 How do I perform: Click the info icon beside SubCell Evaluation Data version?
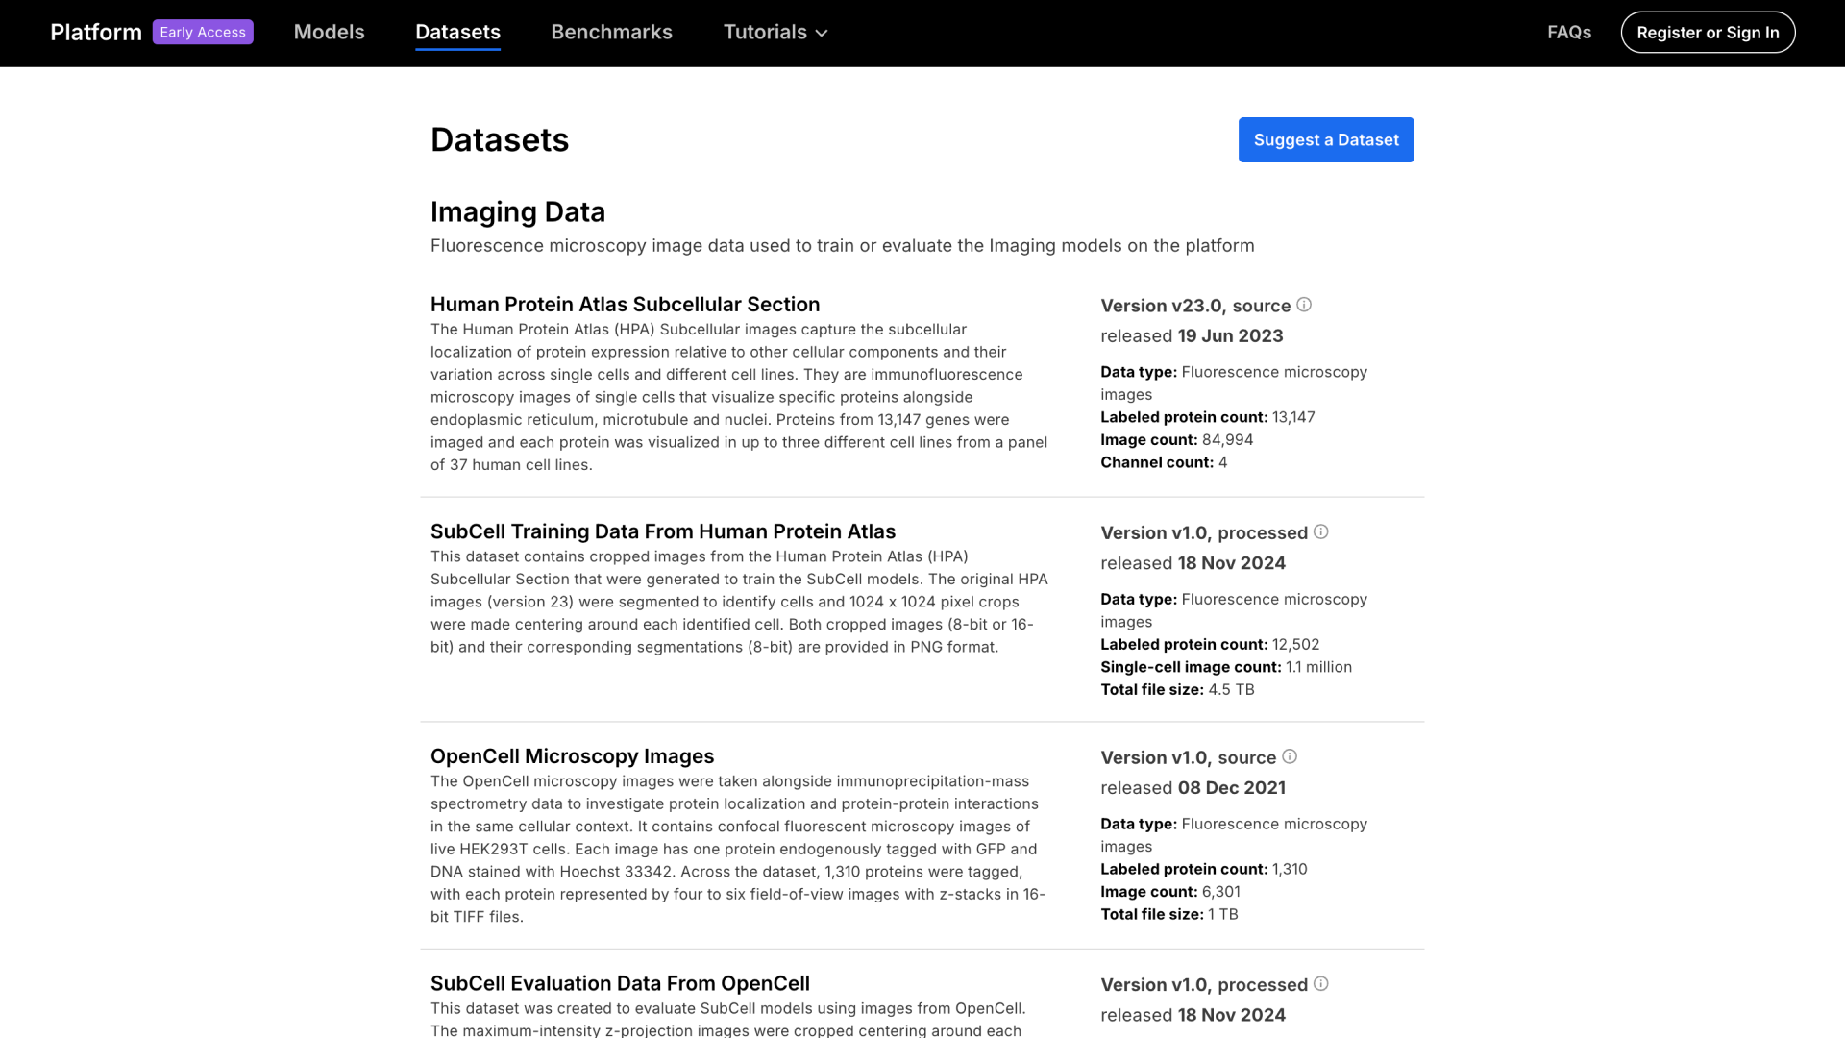[x=1321, y=983]
